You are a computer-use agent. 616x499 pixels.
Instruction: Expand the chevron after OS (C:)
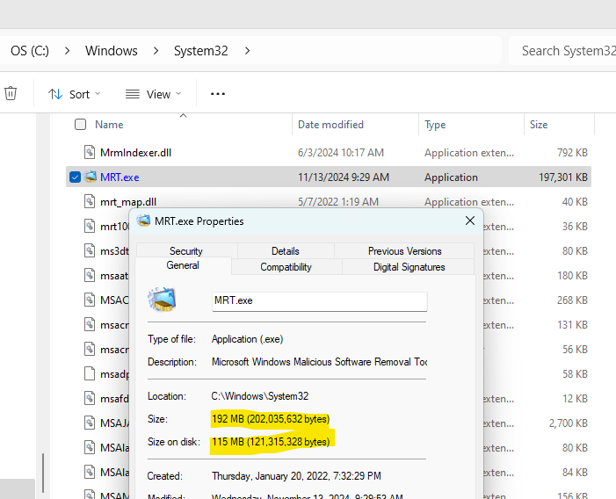tap(67, 51)
